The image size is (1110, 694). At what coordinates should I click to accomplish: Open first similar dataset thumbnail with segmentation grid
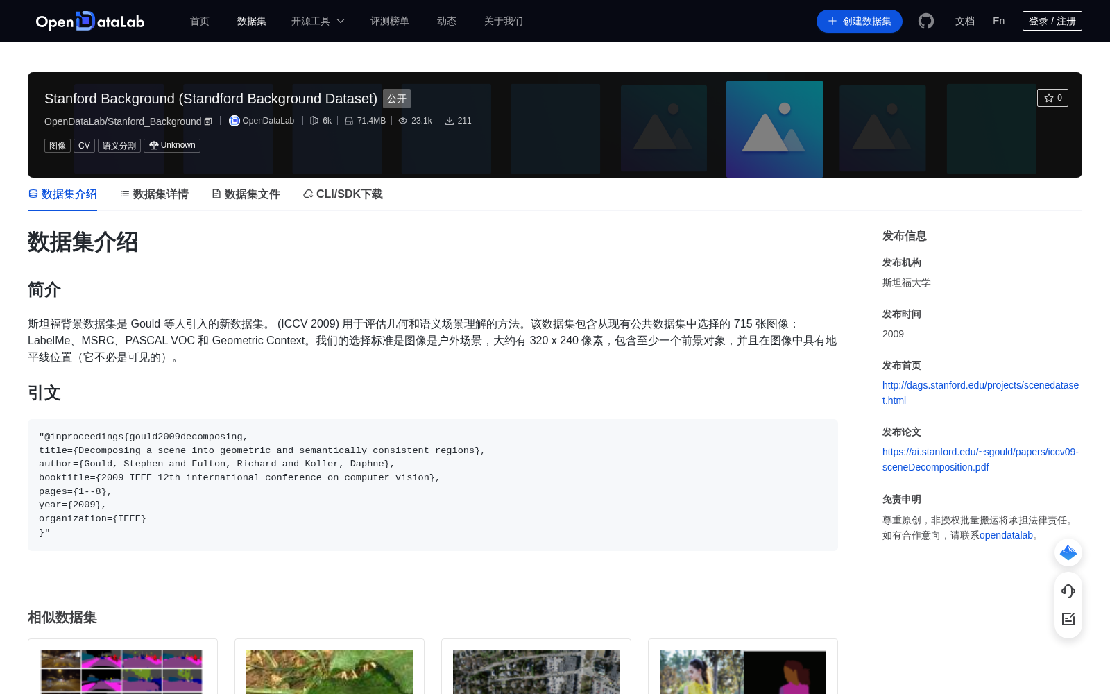(x=121, y=672)
